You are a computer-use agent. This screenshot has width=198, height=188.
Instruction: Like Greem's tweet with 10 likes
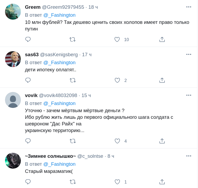point(117,40)
